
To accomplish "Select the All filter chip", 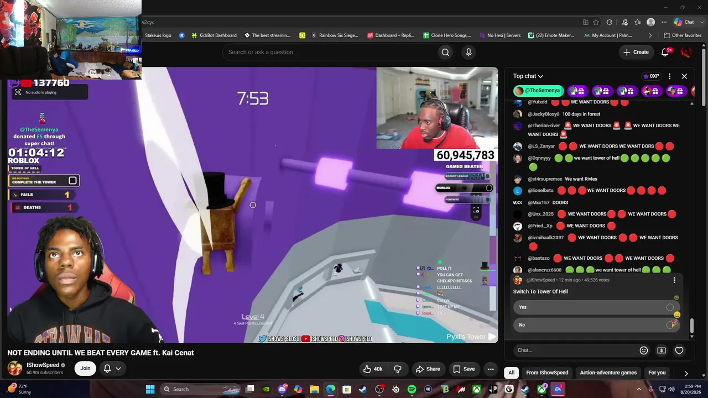I will click(511, 373).
